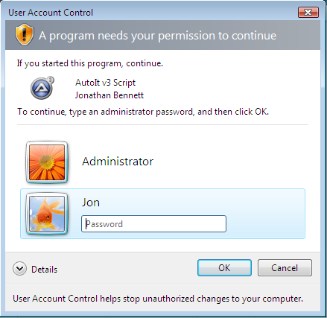Viewport: 327px width, 318px height.
Task: Select the Administrator orange flower picture
Action: coord(47,162)
